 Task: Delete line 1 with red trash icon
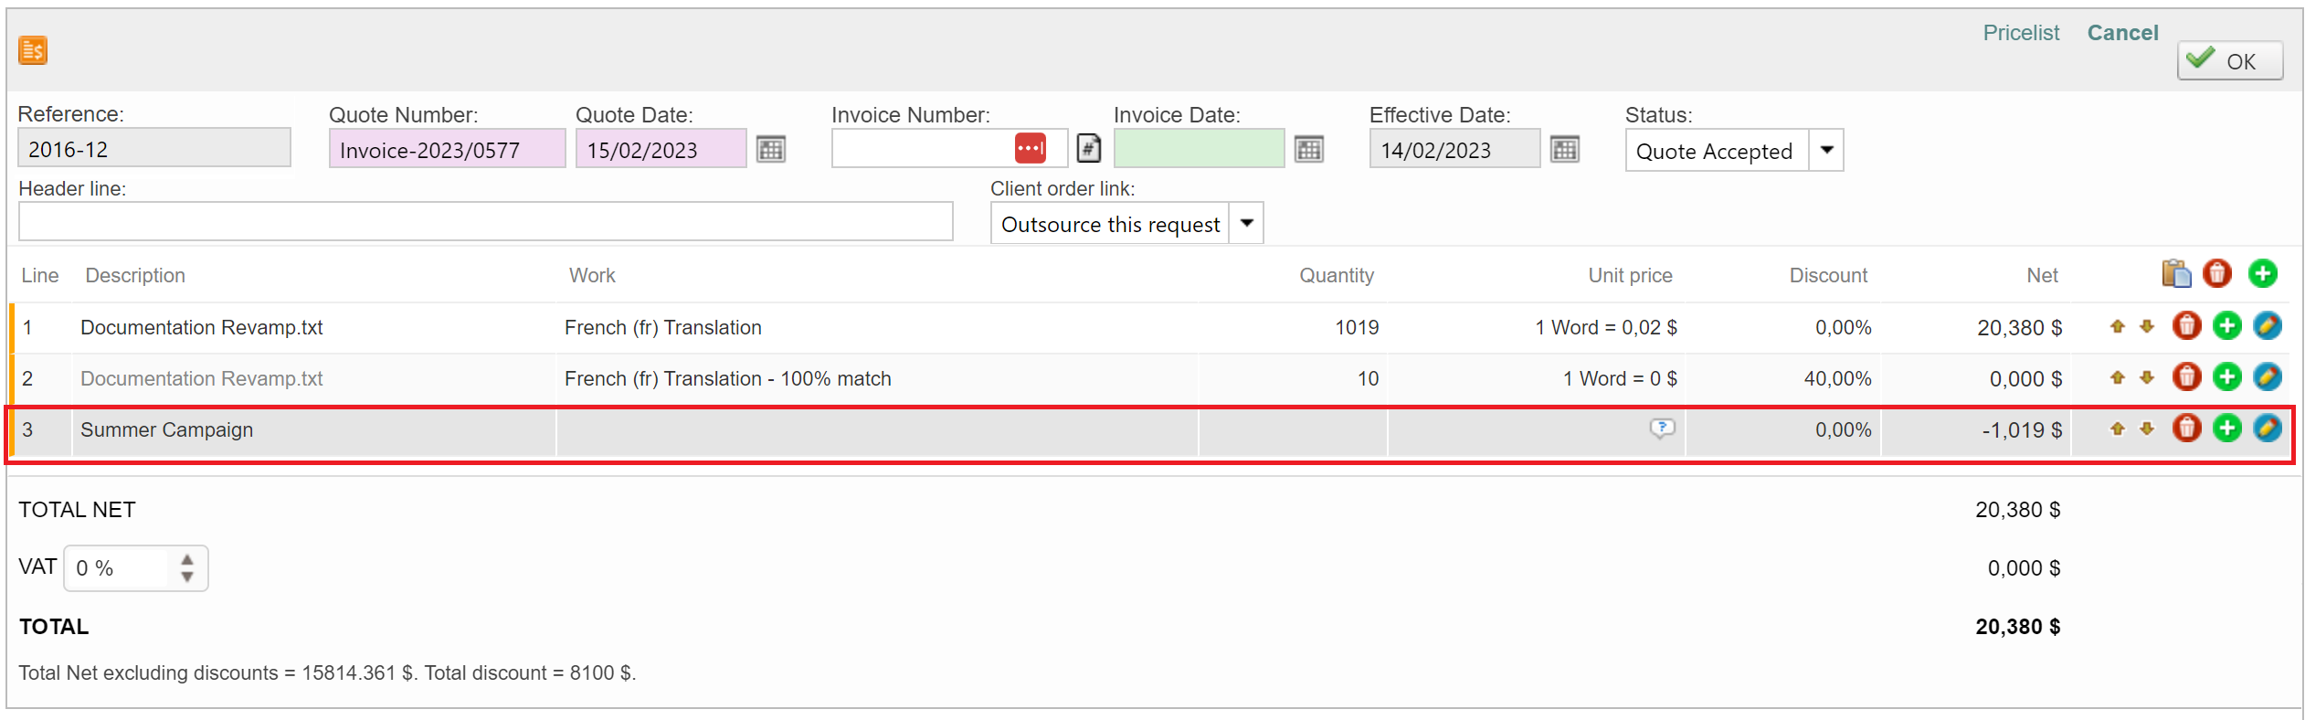[2186, 326]
